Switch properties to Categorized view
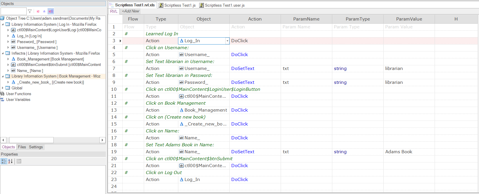The image size is (479, 194). click(4, 161)
